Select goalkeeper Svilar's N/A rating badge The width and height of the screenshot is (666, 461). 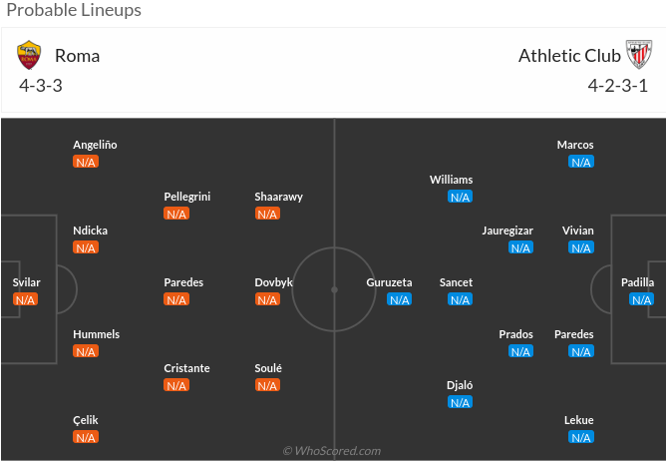(x=26, y=299)
